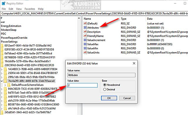188x115 pixels.
Task: Click the Registry Editor app icon
Action: 4,4
